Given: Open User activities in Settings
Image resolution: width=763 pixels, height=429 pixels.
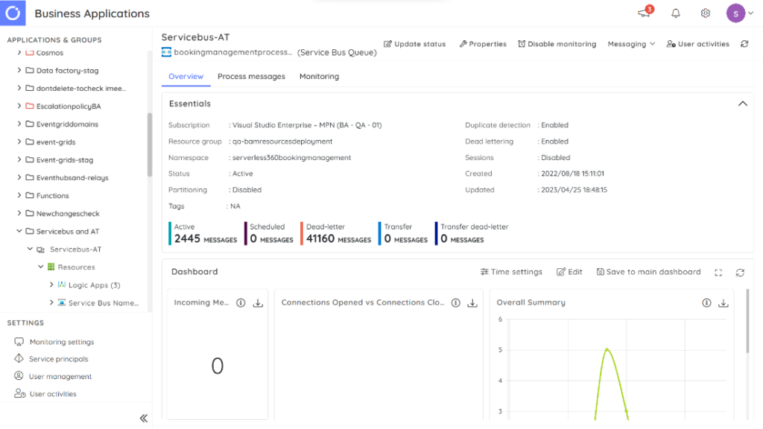Looking at the screenshot, I should pos(53,394).
